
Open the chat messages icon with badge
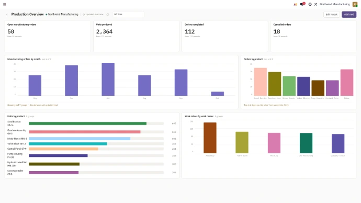coord(302,4)
